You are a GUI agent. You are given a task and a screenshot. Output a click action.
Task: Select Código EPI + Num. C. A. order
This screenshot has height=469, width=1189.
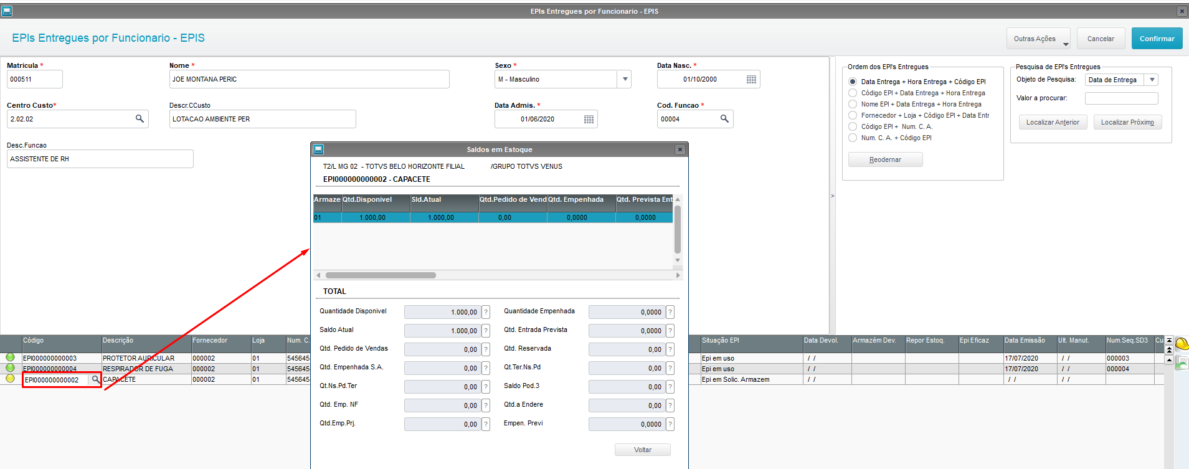(x=853, y=126)
